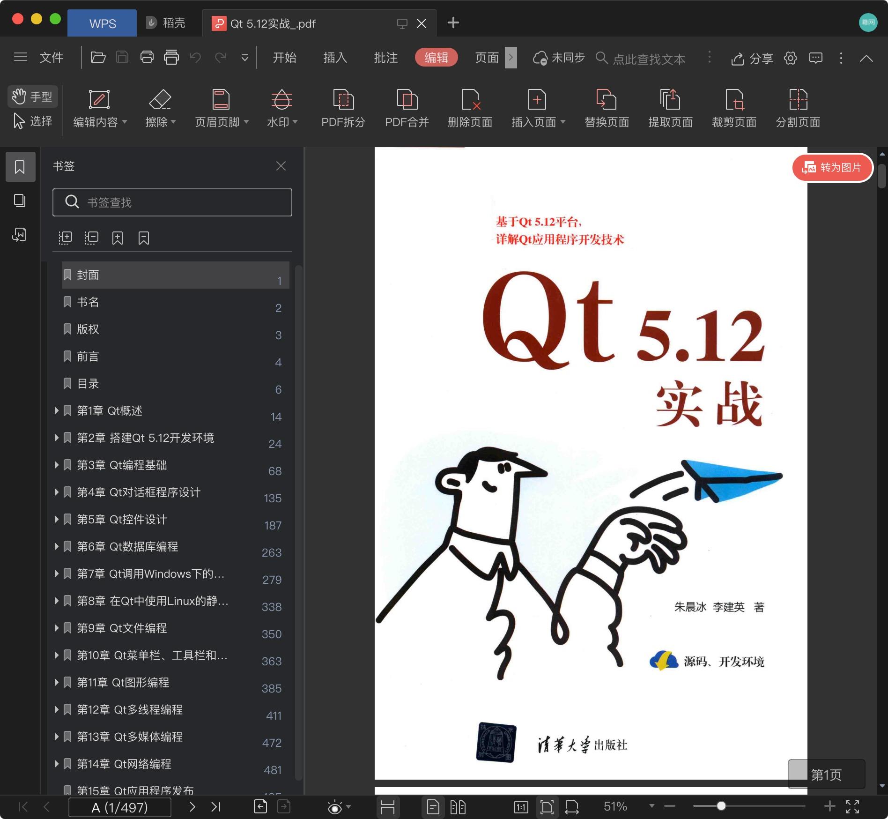Screen dimensions: 888x819
Task: Open settings gear icon
Action: [791, 58]
